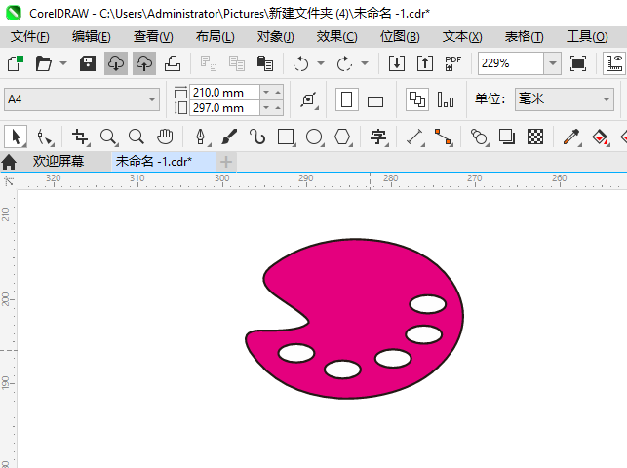Image resolution: width=627 pixels, height=468 pixels.
Task: Expand the Open recent files arrow
Action: coord(63,63)
